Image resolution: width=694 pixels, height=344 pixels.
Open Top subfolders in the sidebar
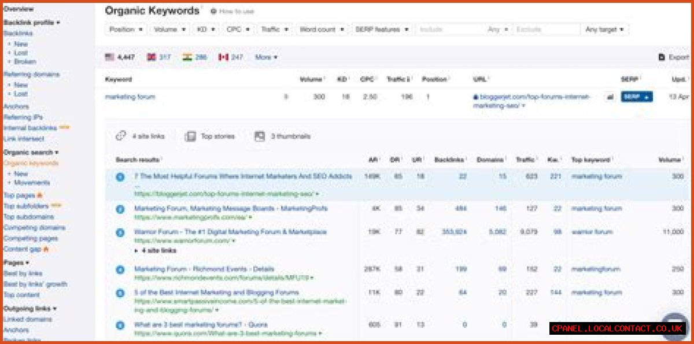[x=27, y=206]
